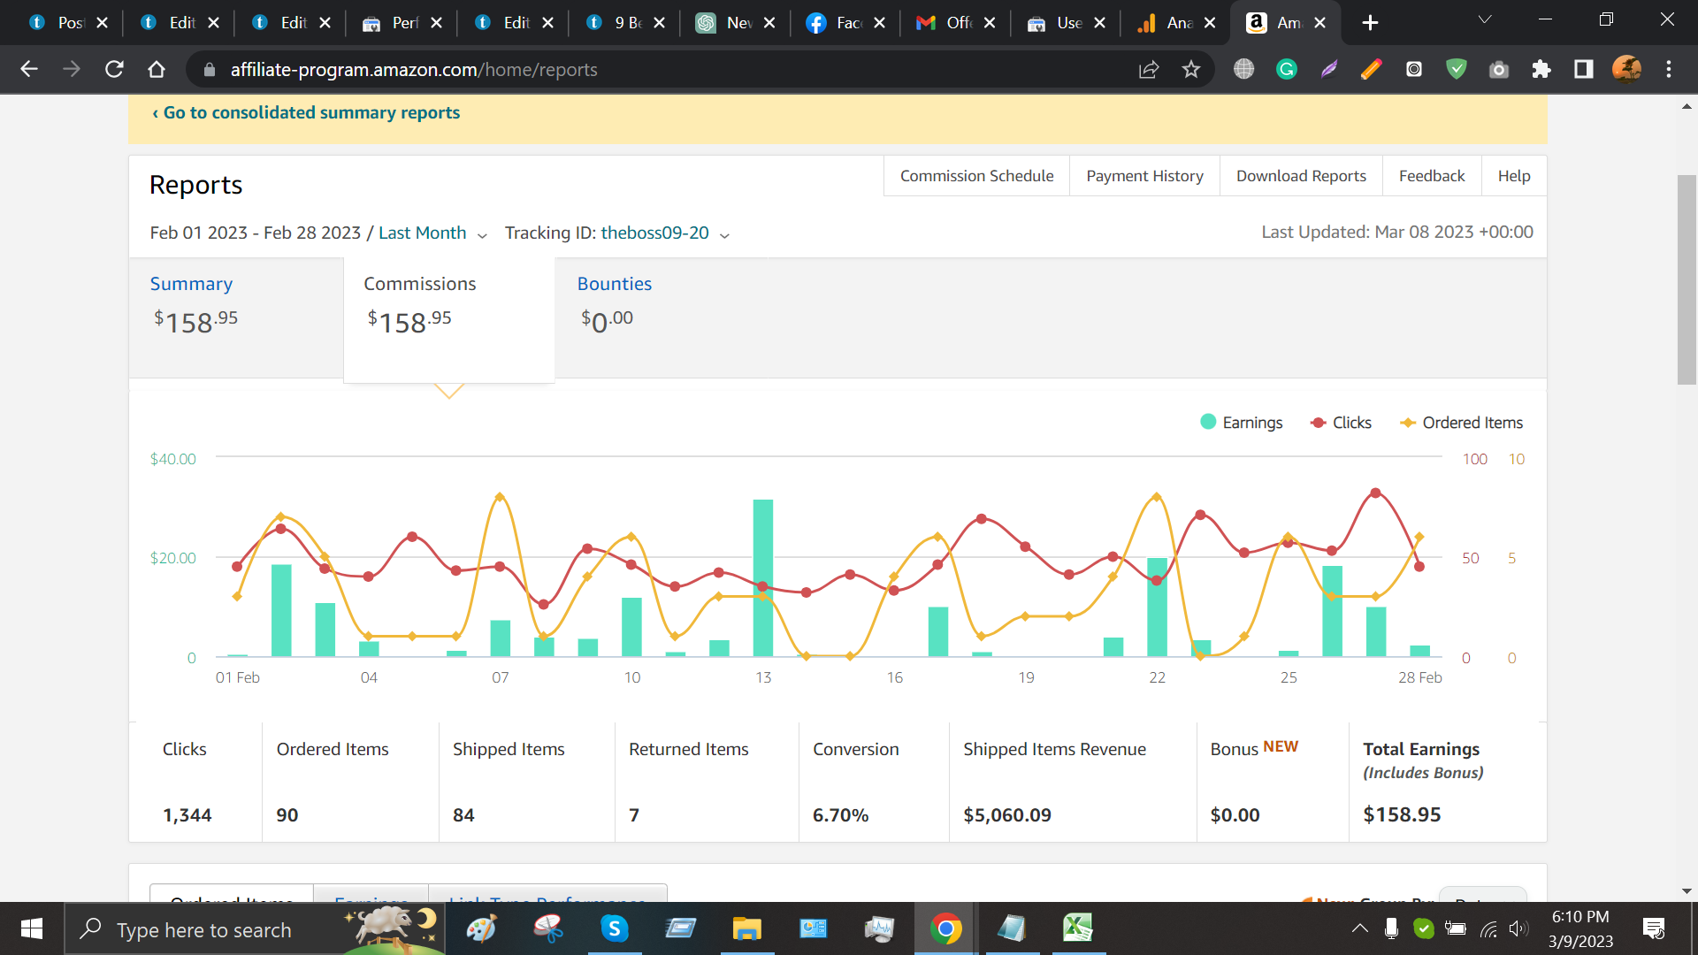The width and height of the screenshot is (1698, 955).
Task: Open File Explorer from the taskbar
Action: pyautogui.click(x=747, y=928)
